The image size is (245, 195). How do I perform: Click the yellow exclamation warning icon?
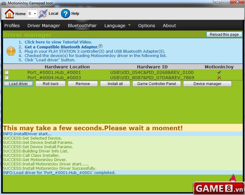point(11,51)
